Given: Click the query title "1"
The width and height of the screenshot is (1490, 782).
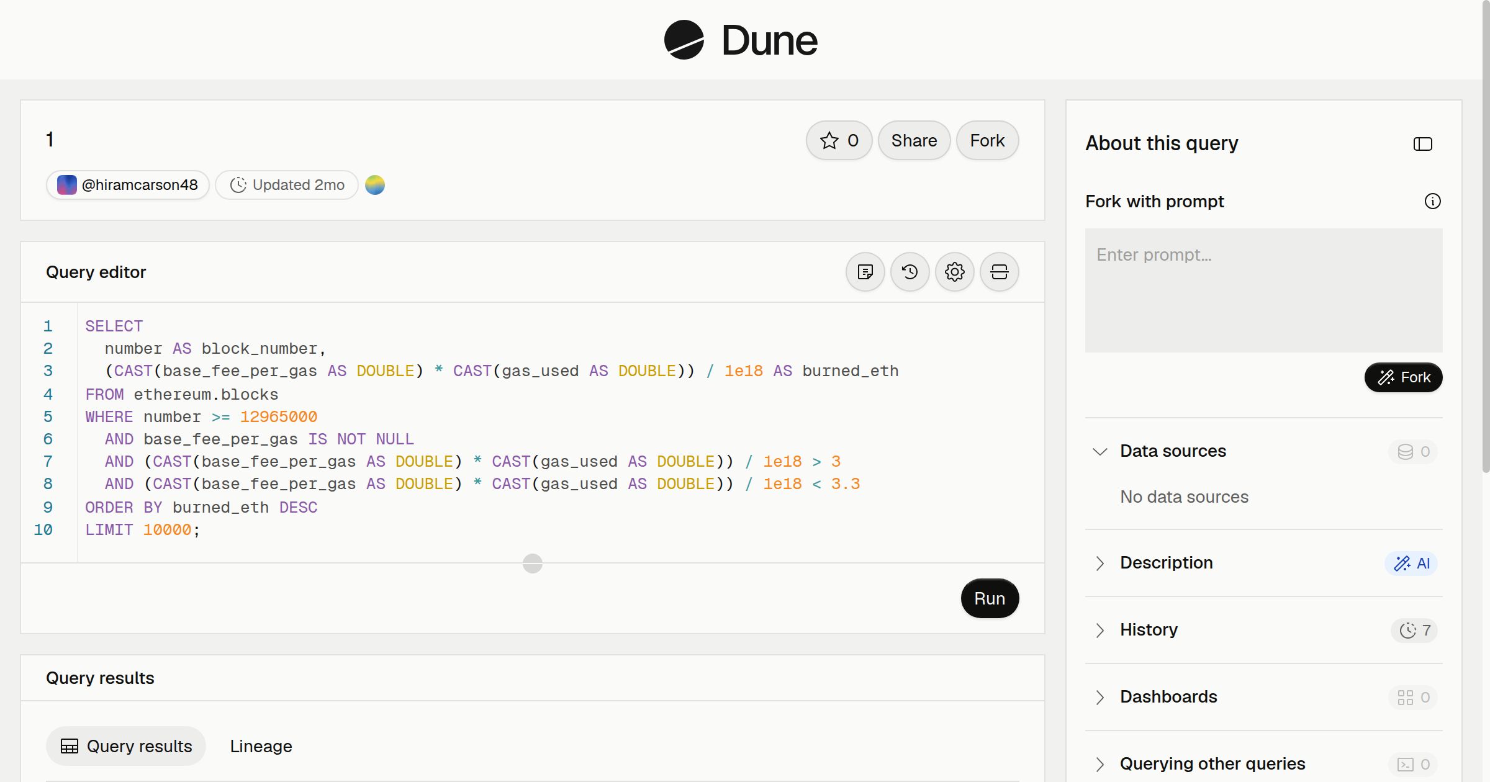Looking at the screenshot, I should click(x=50, y=139).
